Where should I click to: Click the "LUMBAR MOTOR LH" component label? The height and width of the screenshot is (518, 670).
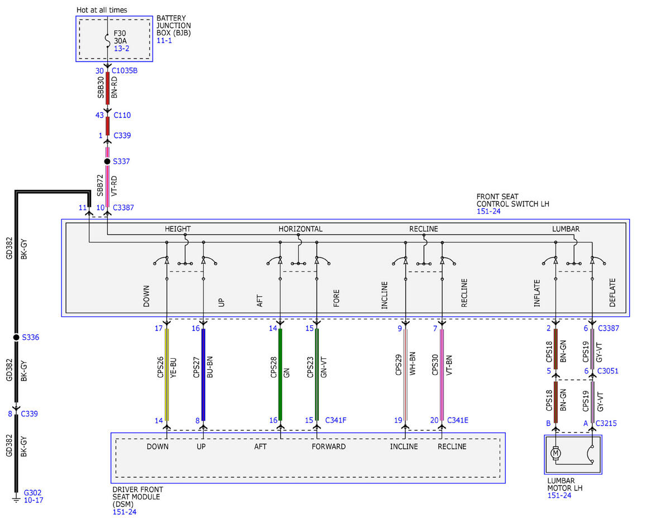tap(565, 484)
